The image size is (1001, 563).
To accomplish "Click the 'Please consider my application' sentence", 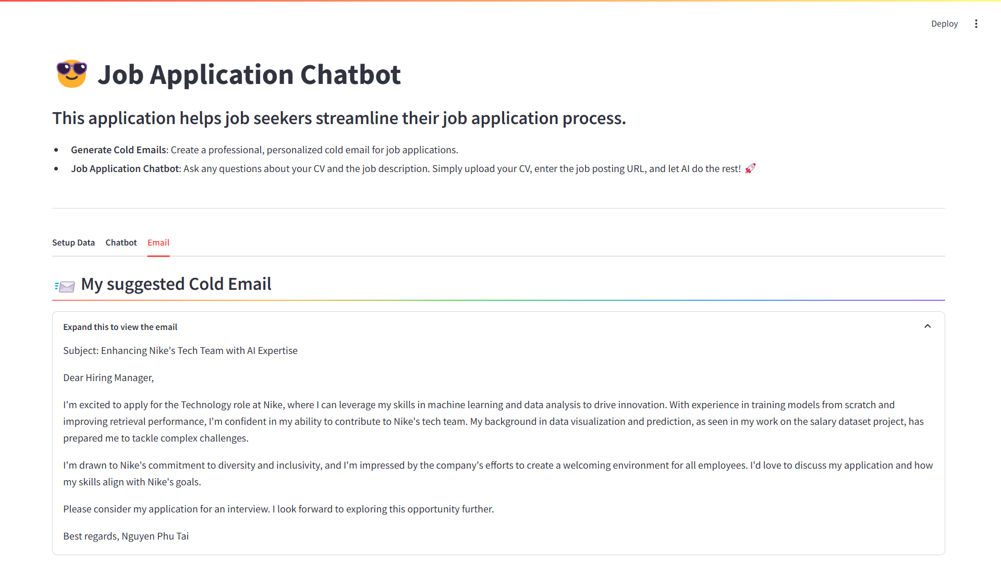I will tap(278, 509).
